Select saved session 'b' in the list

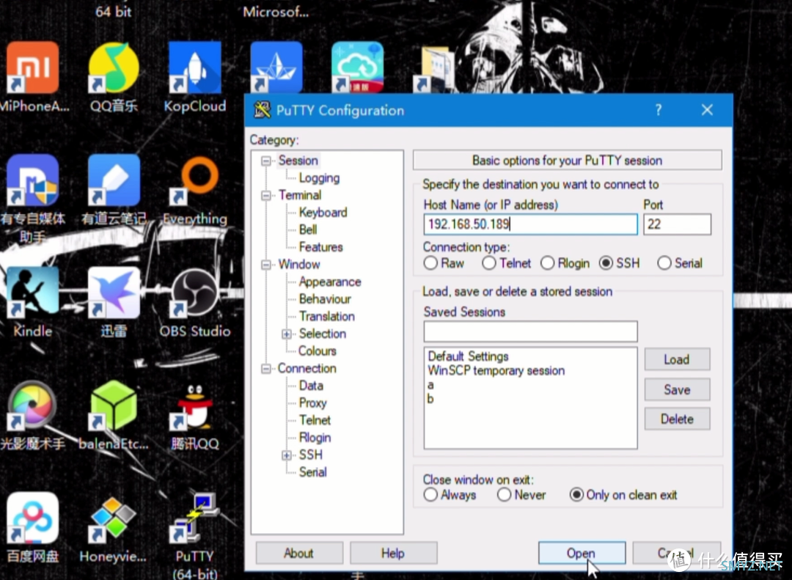pos(430,399)
